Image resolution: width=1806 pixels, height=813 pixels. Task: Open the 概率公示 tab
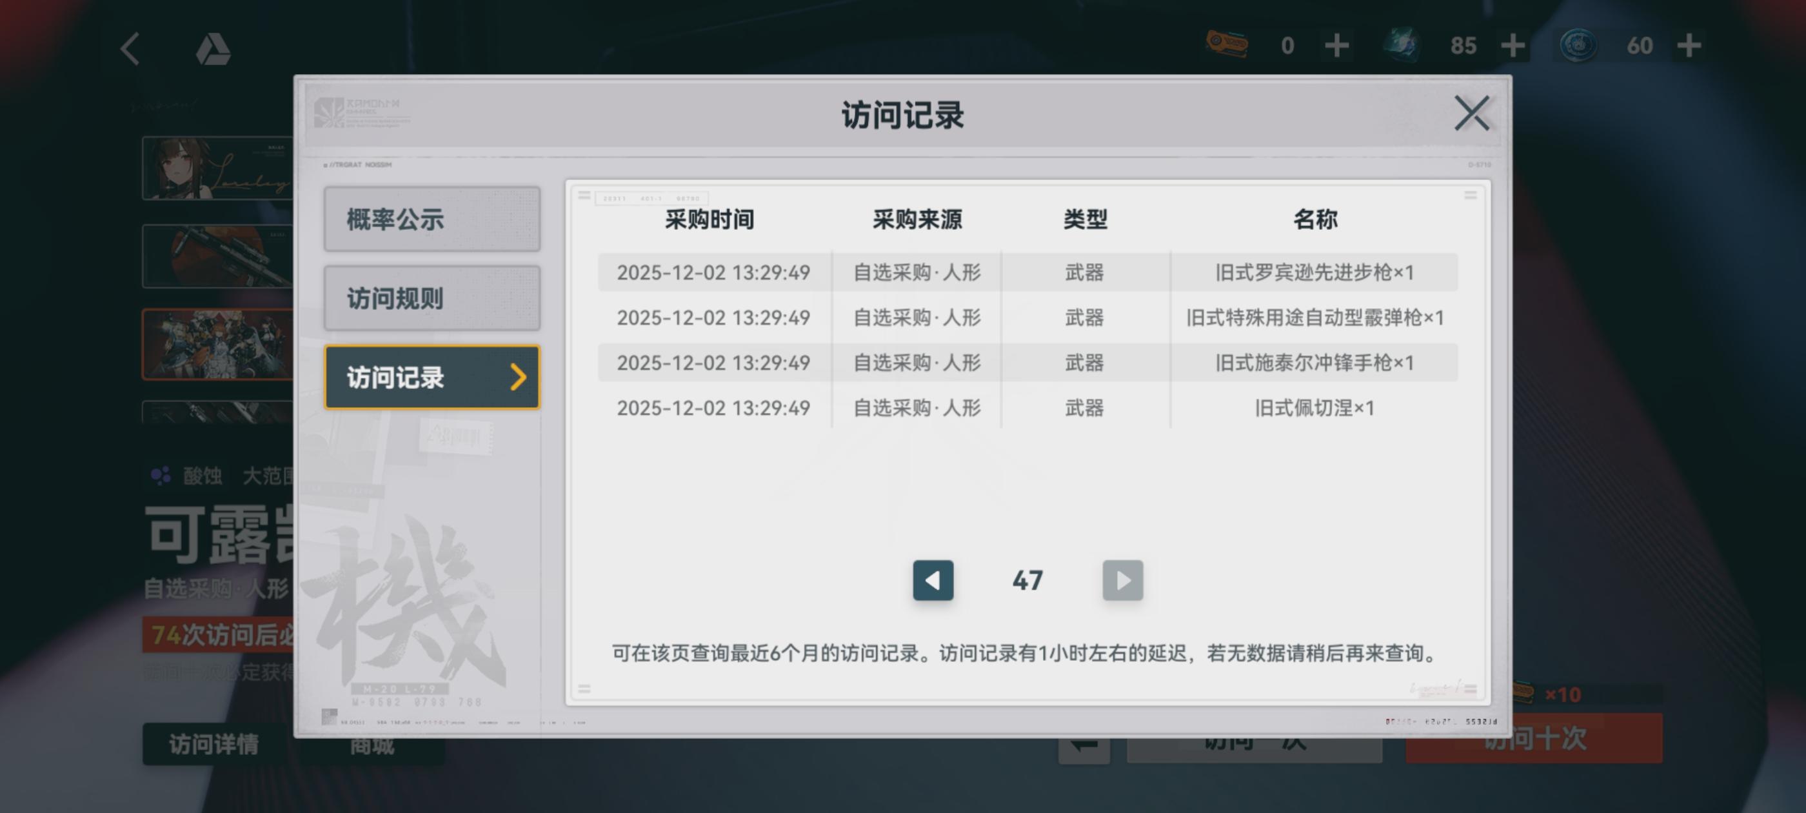tap(431, 219)
